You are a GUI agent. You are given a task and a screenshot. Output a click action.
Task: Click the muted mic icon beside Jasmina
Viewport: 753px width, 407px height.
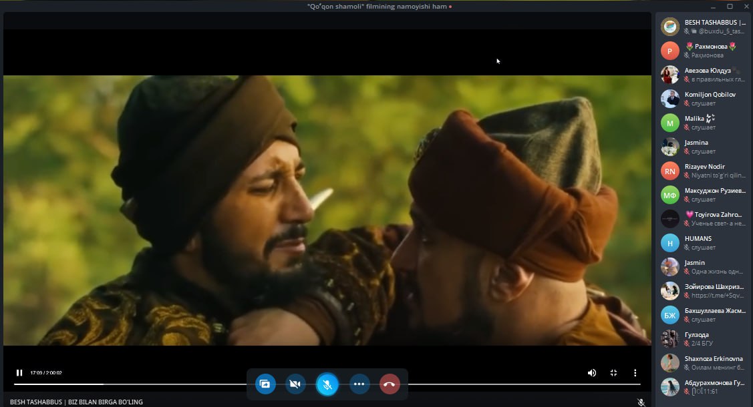pos(687,151)
